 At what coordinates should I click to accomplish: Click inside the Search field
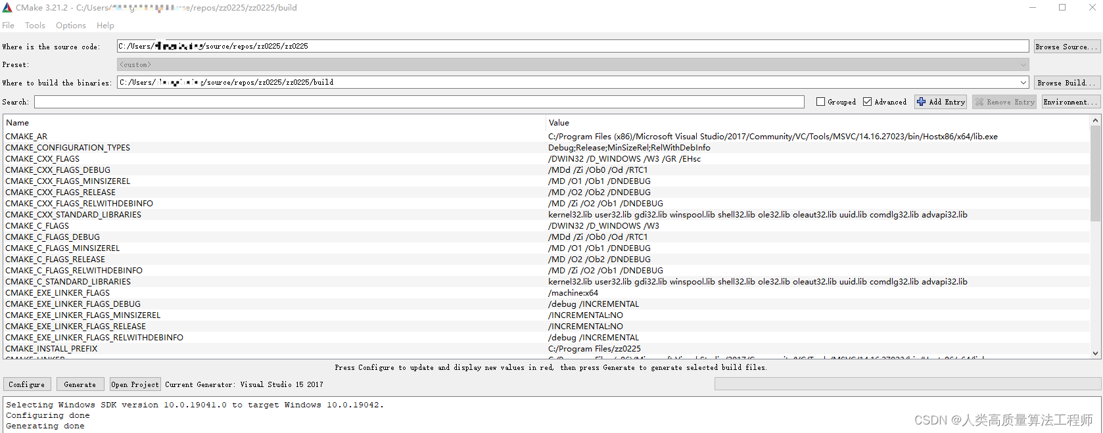click(x=419, y=102)
